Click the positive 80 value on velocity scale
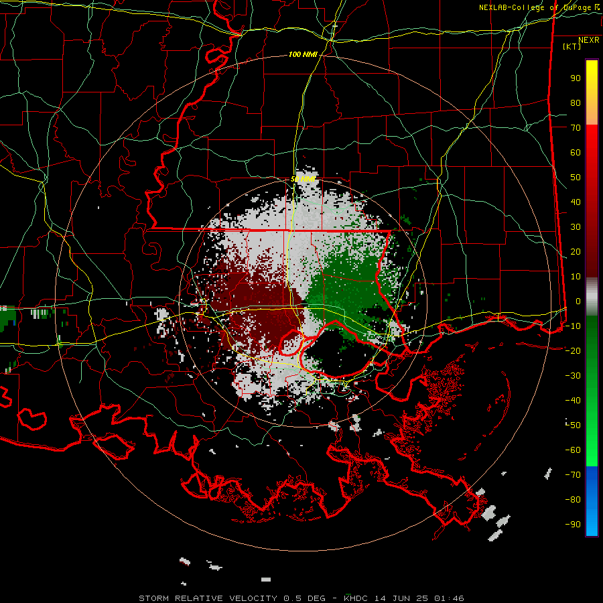Viewport: 603px width, 603px height. (576, 103)
